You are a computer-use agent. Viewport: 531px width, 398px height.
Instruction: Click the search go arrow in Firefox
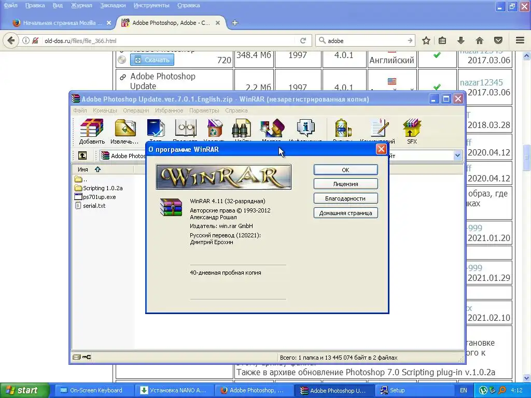(410, 40)
